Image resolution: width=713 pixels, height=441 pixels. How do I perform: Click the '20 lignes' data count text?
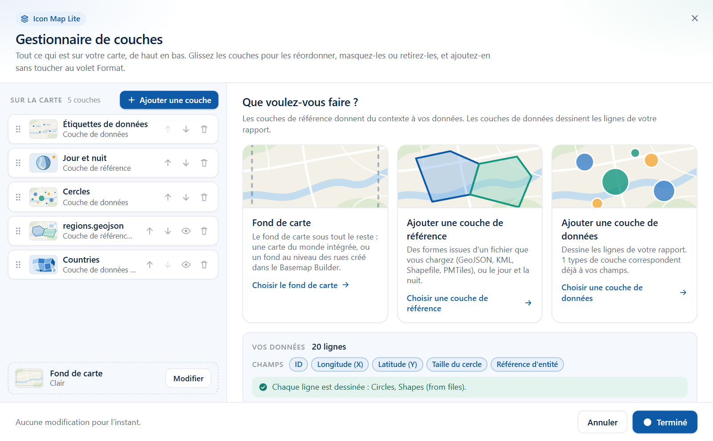click(x=329, y=347)
